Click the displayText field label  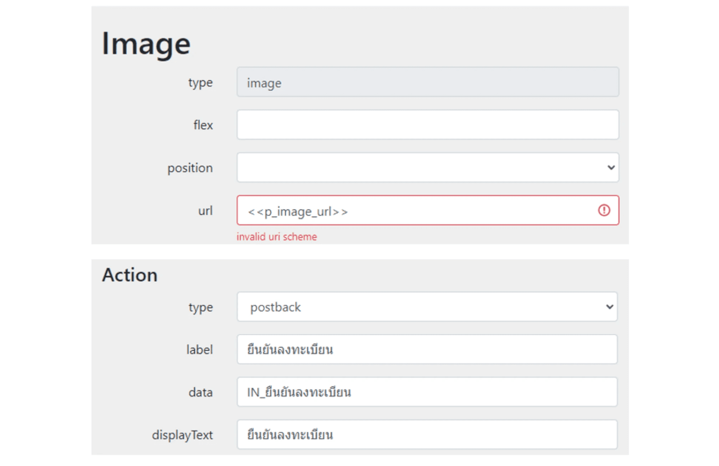coord(182,435)
